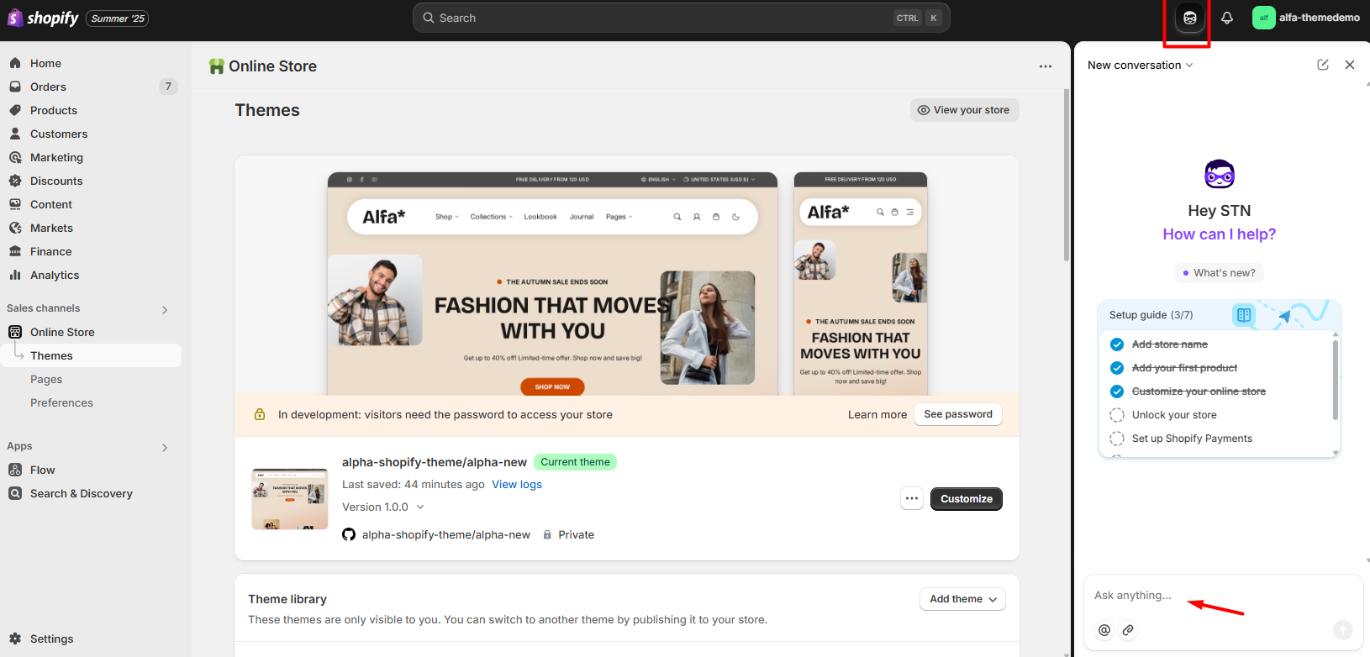The width and height of the screenshot is (1370, 657).
Task: Click the attach file paperclip icon
Action: pyautogui.click(x=1128, y=629)
